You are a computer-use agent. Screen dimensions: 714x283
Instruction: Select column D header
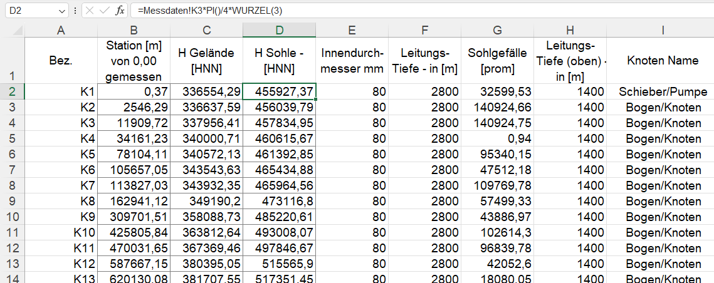(279, 30)
